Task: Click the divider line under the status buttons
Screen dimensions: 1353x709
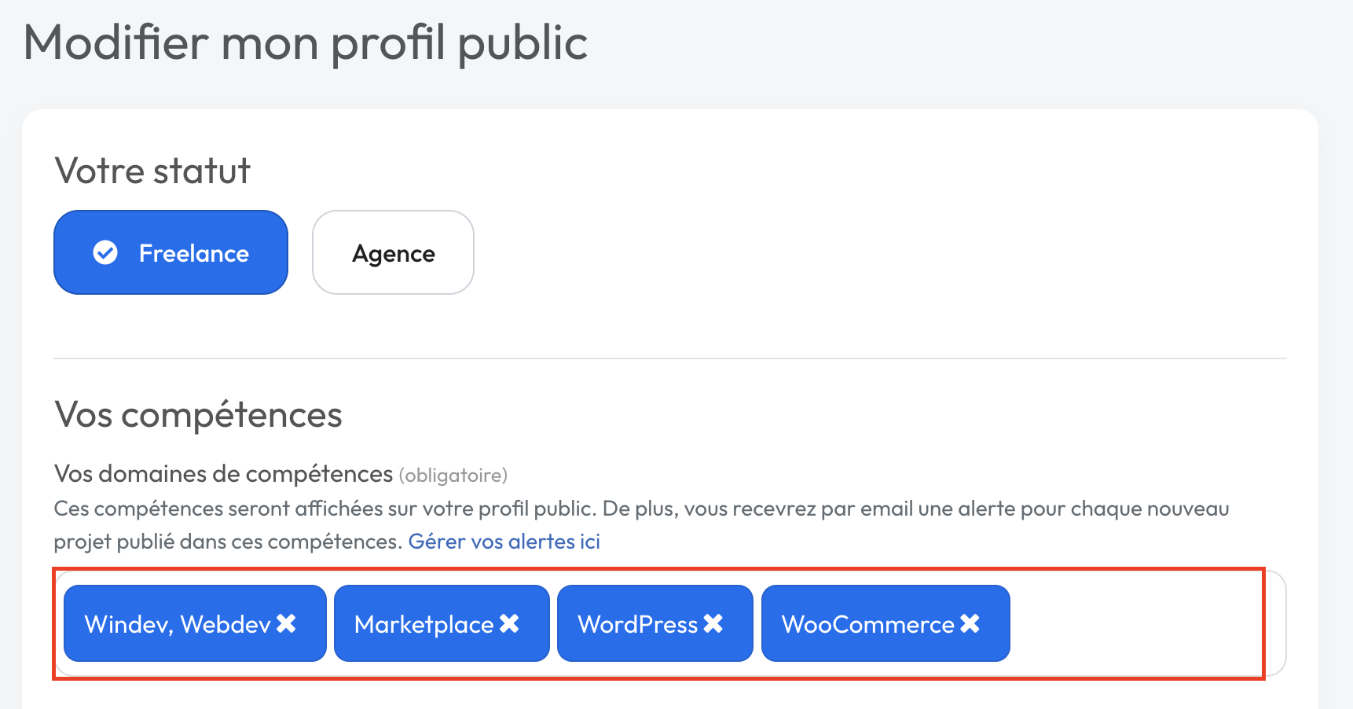Action: click(x=669, y=358)
